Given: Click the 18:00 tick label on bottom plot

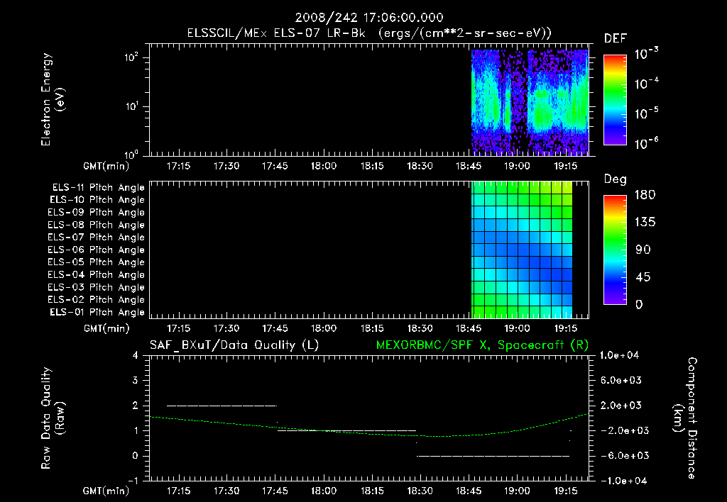Looking at the screenshot, I should 323,491.
